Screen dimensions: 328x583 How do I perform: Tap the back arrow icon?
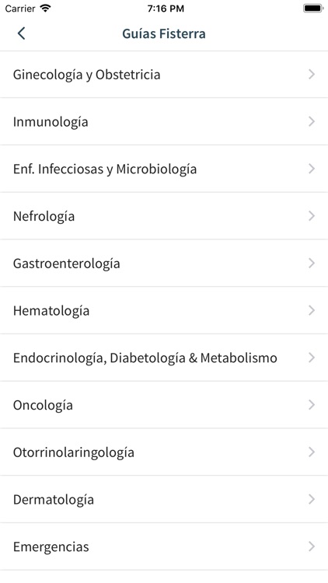coord(21,33)
